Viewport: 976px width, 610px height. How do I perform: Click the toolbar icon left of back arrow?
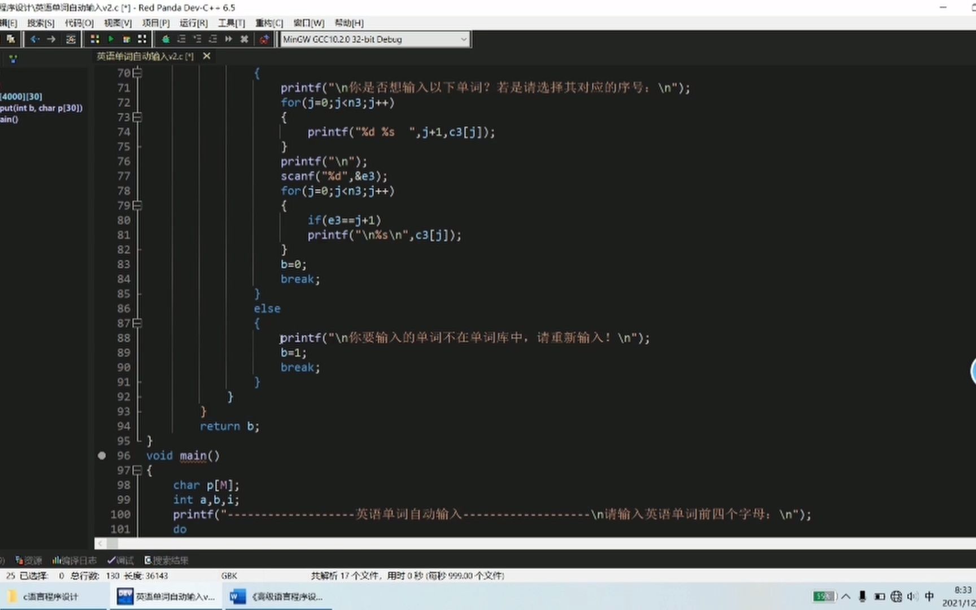[11, 39]
